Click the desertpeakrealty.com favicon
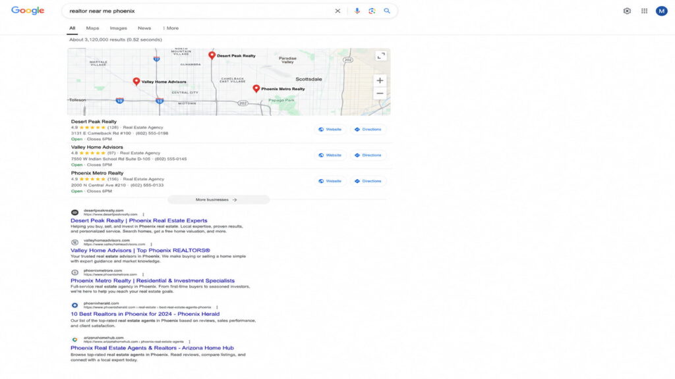 (74, 213)
